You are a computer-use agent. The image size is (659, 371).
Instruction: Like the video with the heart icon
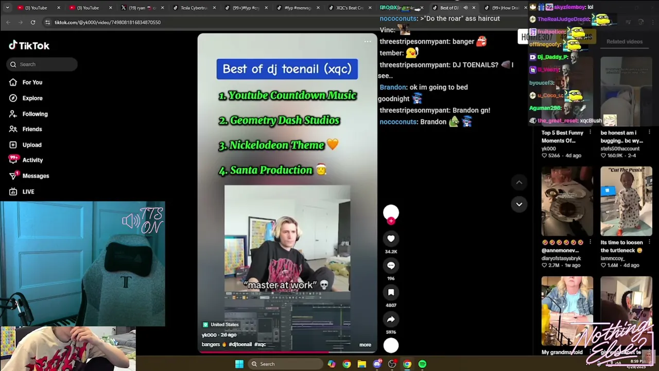pos(391,239)
